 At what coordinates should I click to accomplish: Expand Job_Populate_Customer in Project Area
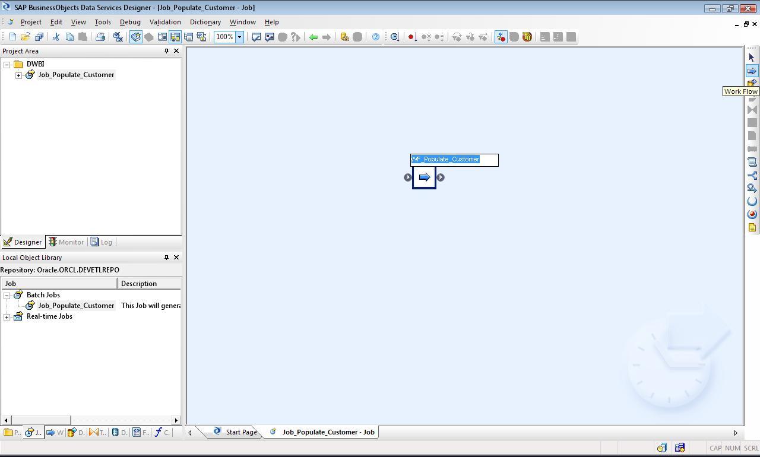pyautogui.click(x=19, y=75)
